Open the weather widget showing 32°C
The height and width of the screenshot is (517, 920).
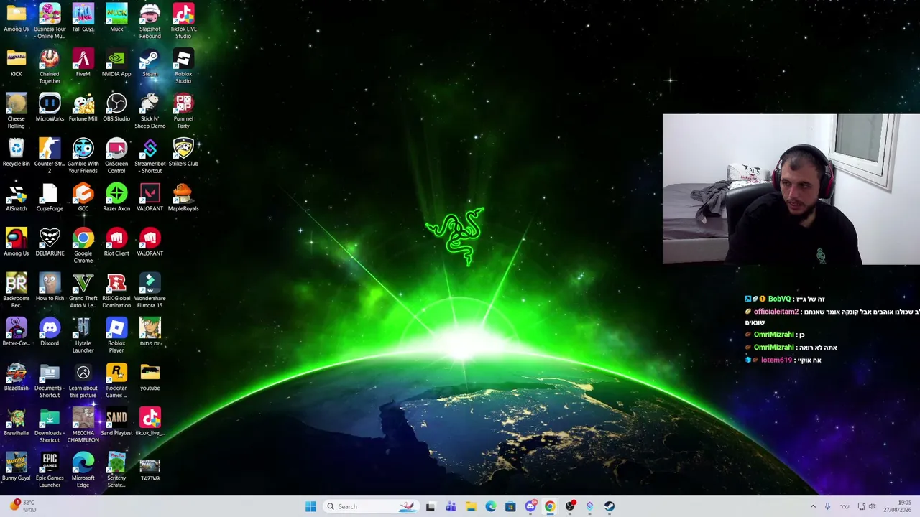tap(22, 506)
